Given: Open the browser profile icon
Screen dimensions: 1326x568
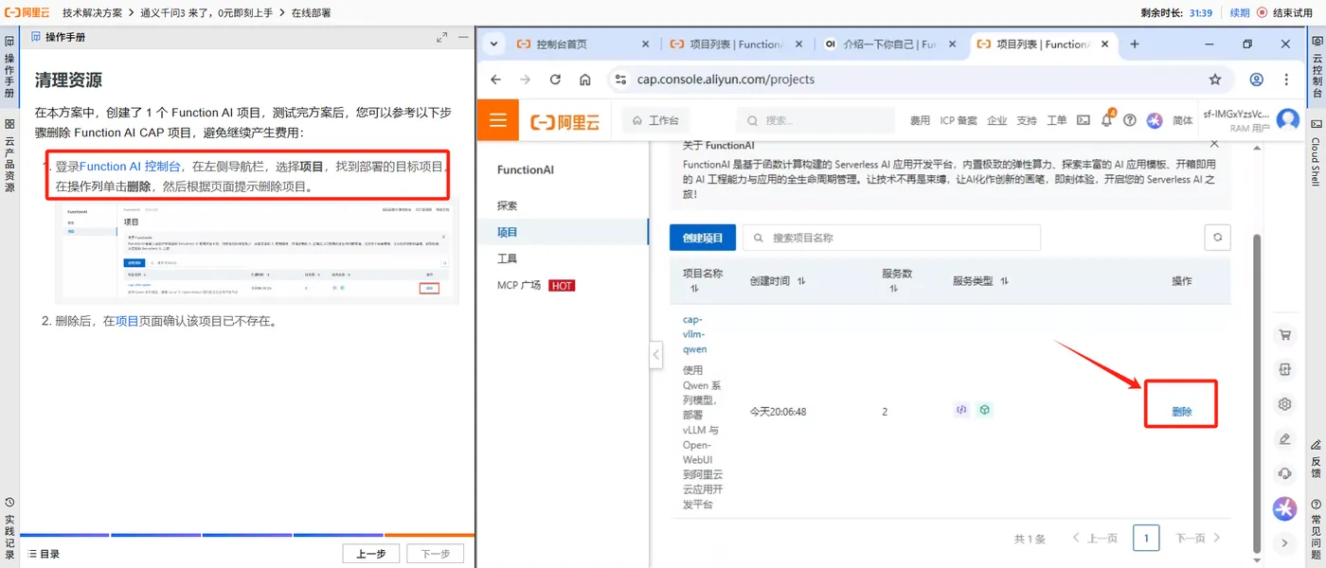Looking at the screenshot, I should [x=1257, y=80].
